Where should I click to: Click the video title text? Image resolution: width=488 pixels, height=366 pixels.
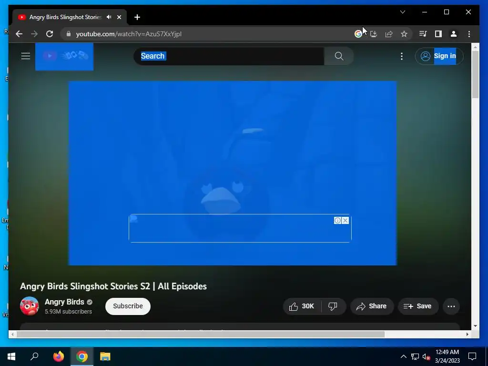tap(113, 286)
